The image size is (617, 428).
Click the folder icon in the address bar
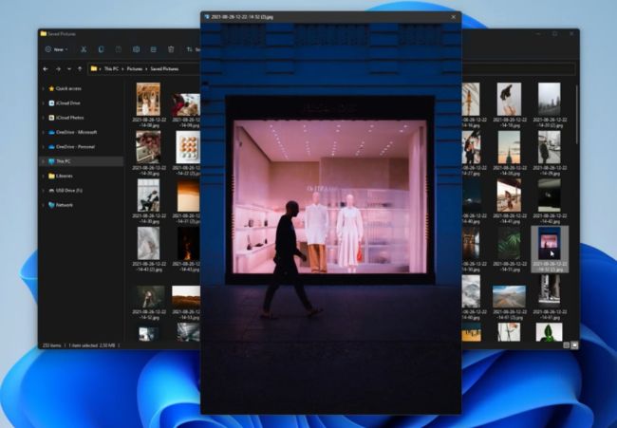point(94,68)
